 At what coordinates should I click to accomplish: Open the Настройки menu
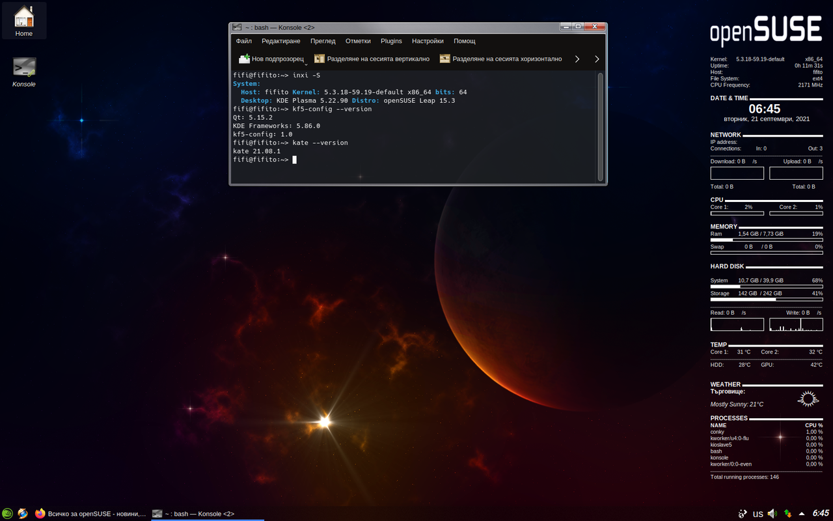click(428, 41)
